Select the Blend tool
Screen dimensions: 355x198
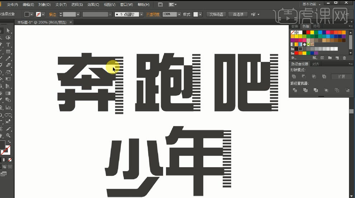tap(8, 100)
